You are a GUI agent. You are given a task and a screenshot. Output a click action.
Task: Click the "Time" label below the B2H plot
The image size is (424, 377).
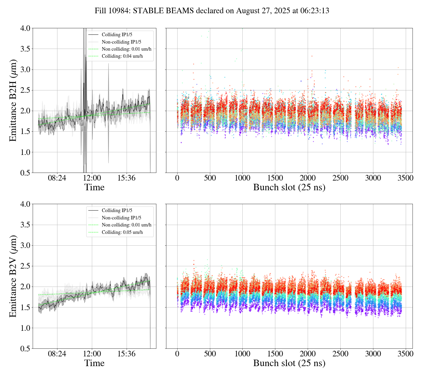click(94, 187)
